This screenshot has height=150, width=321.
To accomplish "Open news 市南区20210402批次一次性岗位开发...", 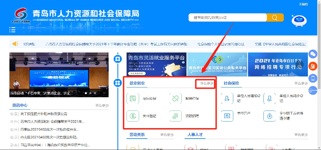I will [50, 129].
